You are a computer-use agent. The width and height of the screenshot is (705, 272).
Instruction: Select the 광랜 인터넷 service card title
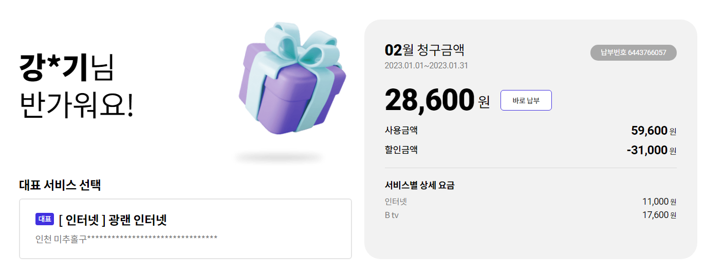pyautogui.click(x=113, y=220)
